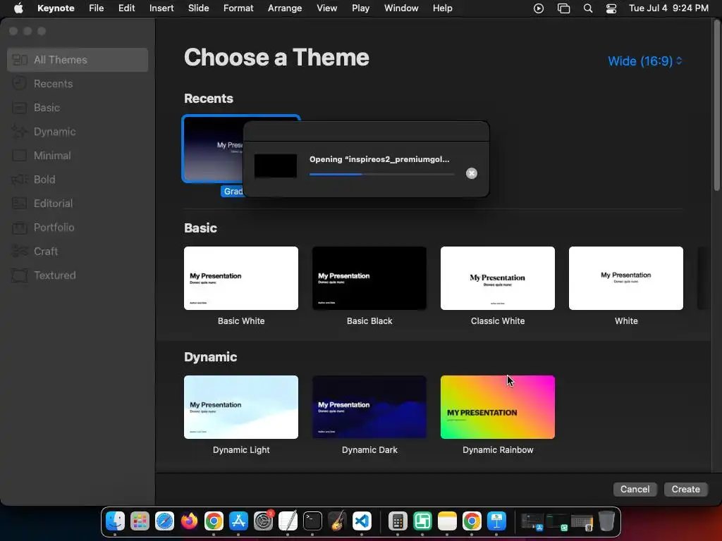
Task: Open the Help menu
Action: point(443,8)
